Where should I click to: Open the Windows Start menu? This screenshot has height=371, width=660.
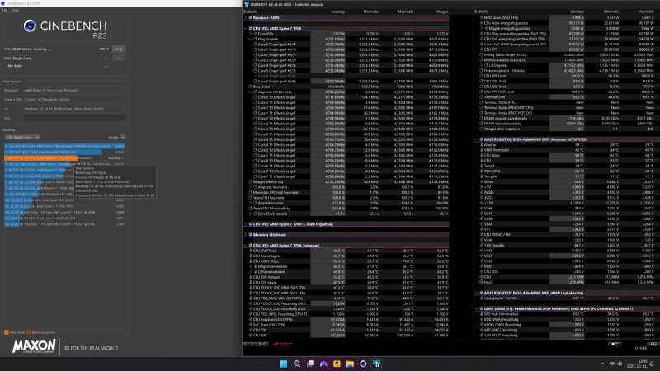pyautogui.click(x=283, y=364)
